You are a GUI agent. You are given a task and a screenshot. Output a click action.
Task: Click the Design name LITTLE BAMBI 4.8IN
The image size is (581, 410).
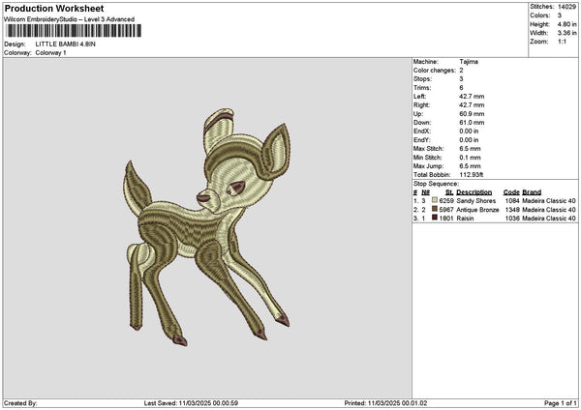(66, 44)
